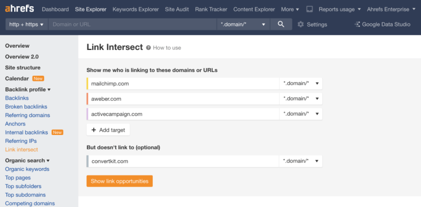
Task: Select Link intersect in sidebar
Action: 22,150
